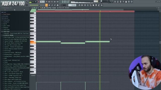The height and width of the screenshot is (90, 161).
Task: Click the help question mark icon
Action: tap(123, 2)
